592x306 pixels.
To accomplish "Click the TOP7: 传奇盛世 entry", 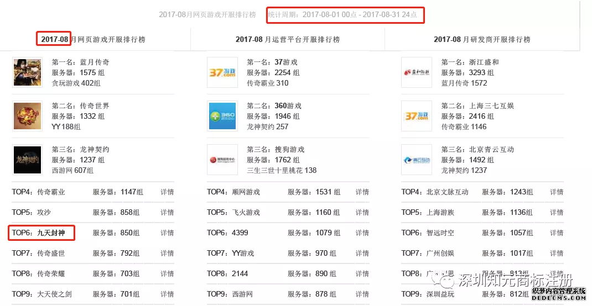I will [39, 253].
